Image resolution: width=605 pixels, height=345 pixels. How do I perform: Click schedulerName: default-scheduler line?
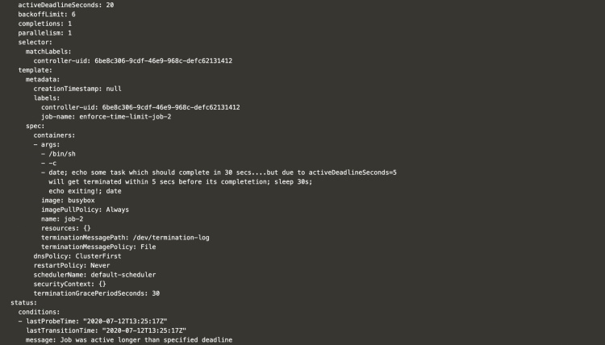click(x=94, y=274)
